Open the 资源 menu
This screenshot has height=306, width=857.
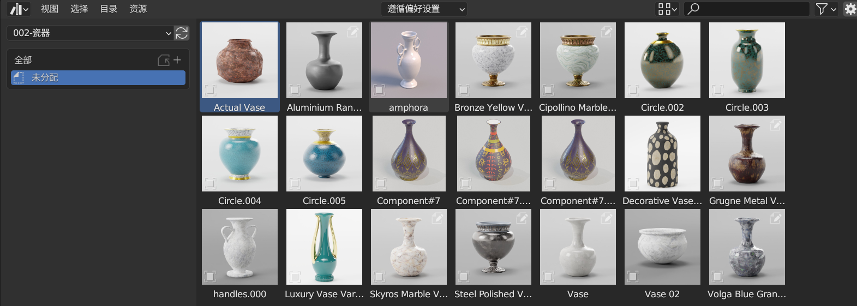pyautogui.click(x=138, y=9)
